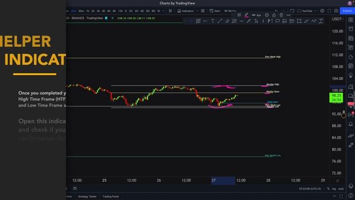355x200 pixels.
Task: Open drawing templates icon in floating toolbar
Action: pyautogui.click(x=239, y=15)
